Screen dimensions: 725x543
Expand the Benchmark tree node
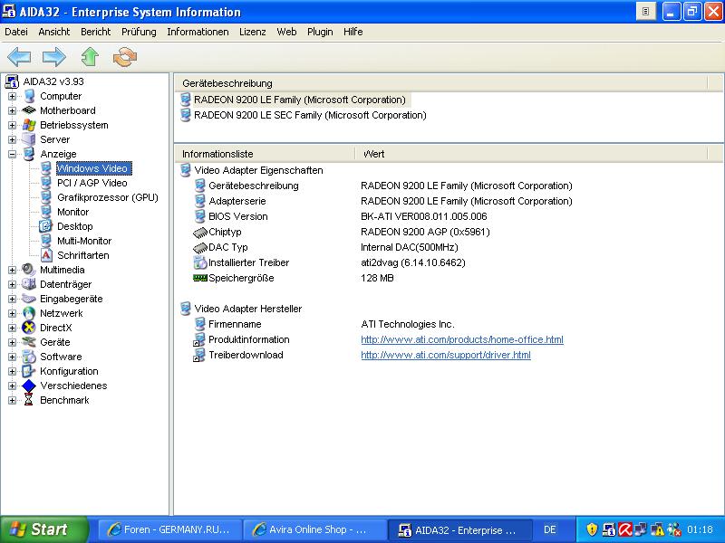(13, 400)
